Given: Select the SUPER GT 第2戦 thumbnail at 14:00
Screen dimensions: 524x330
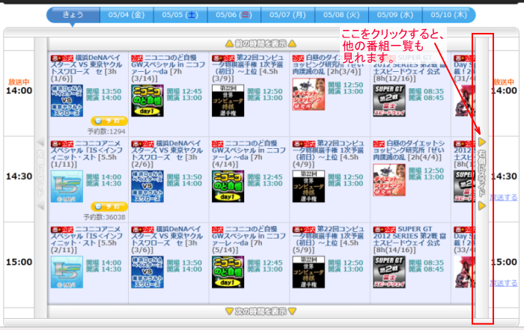Looking at the screenshot, I should pos(388,97).
